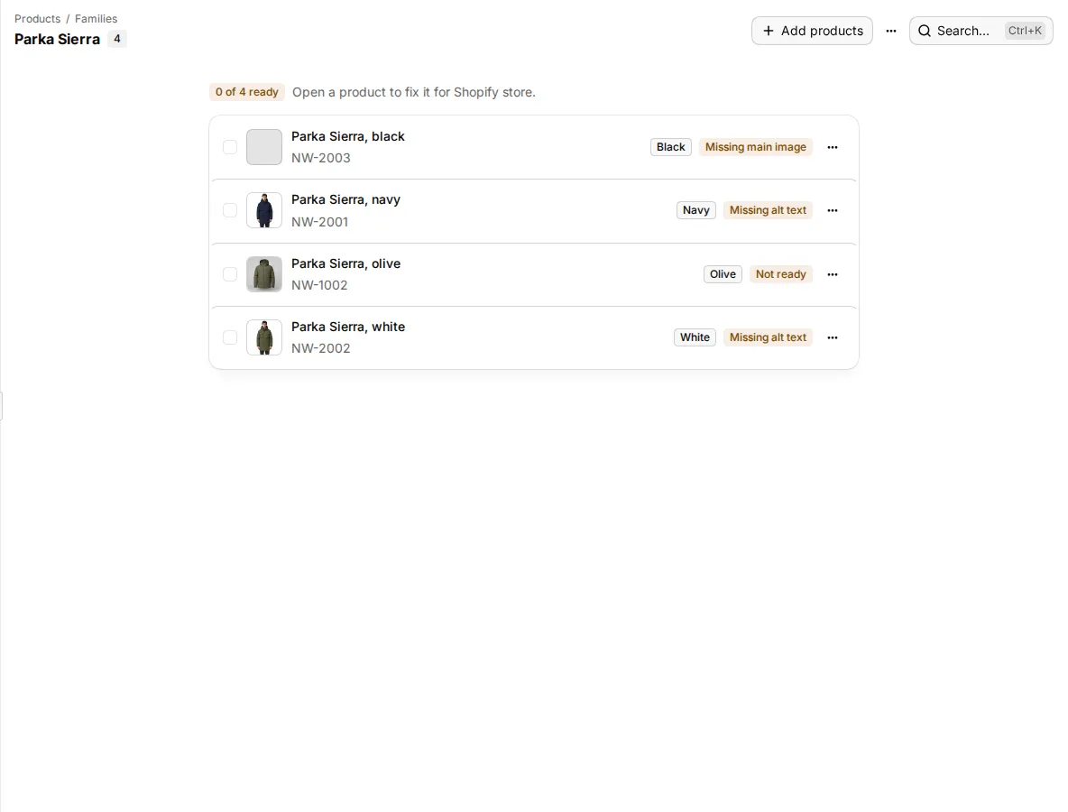The image size is (1068, 812).
Task: Open the family more-actions menu beside Add products
Action: tap(891, 31)
